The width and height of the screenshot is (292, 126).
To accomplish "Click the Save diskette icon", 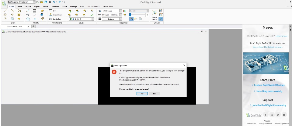I will coord(46,2).
